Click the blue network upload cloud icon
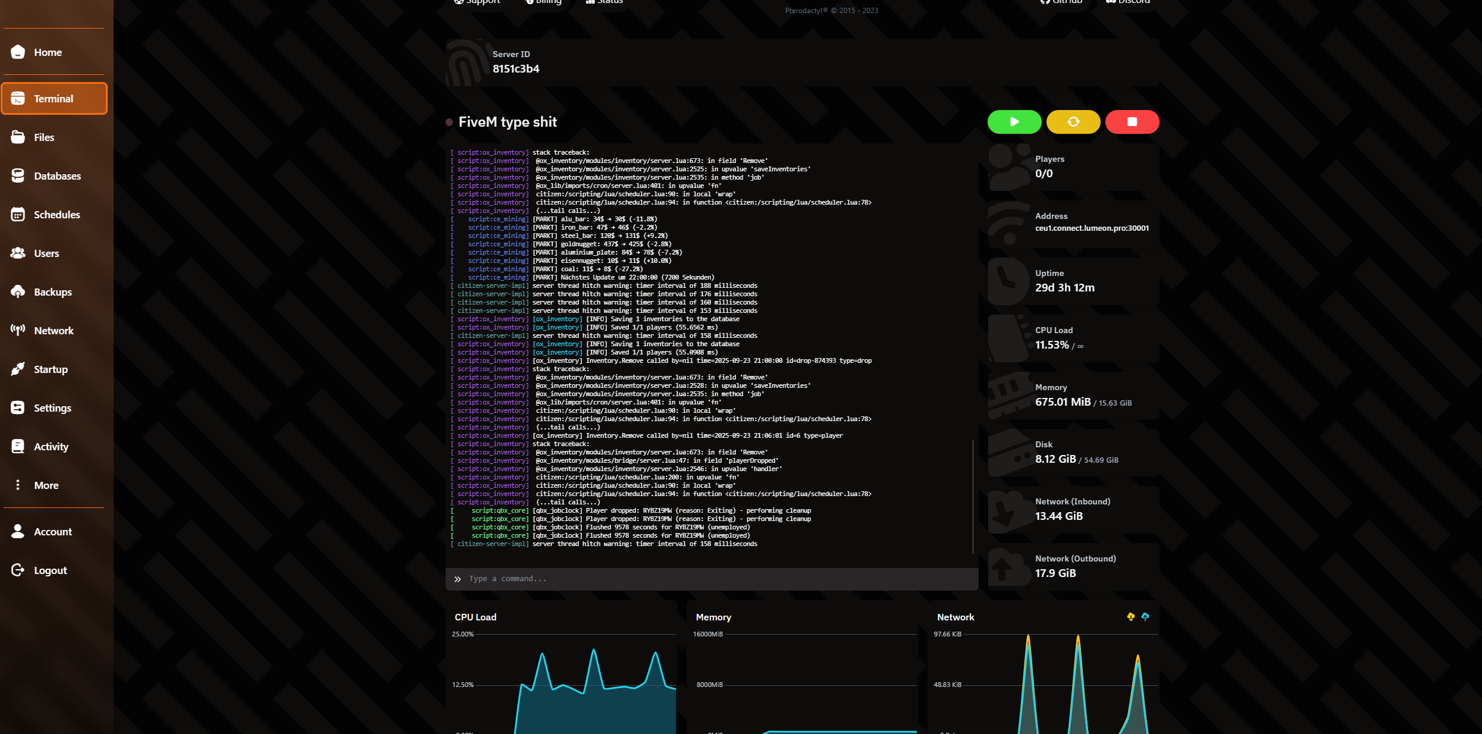 [1145, 617]
